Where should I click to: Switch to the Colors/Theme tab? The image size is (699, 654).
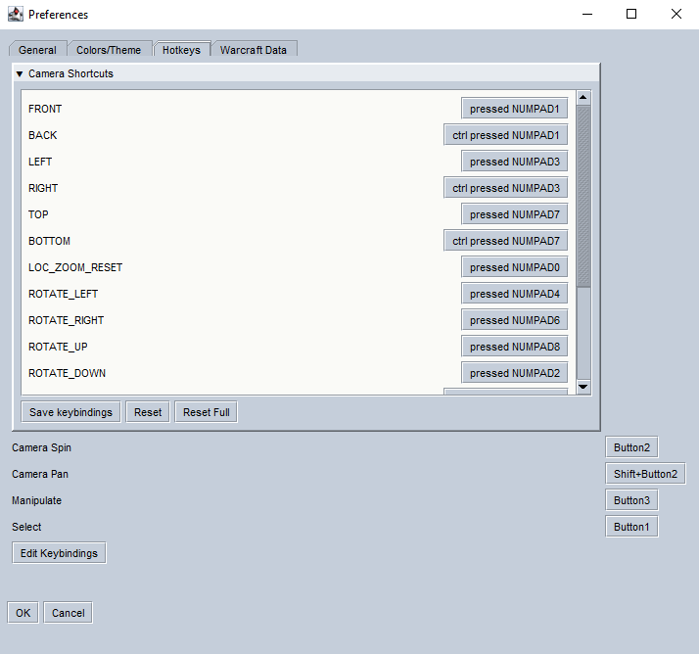[x=109, y=50]
